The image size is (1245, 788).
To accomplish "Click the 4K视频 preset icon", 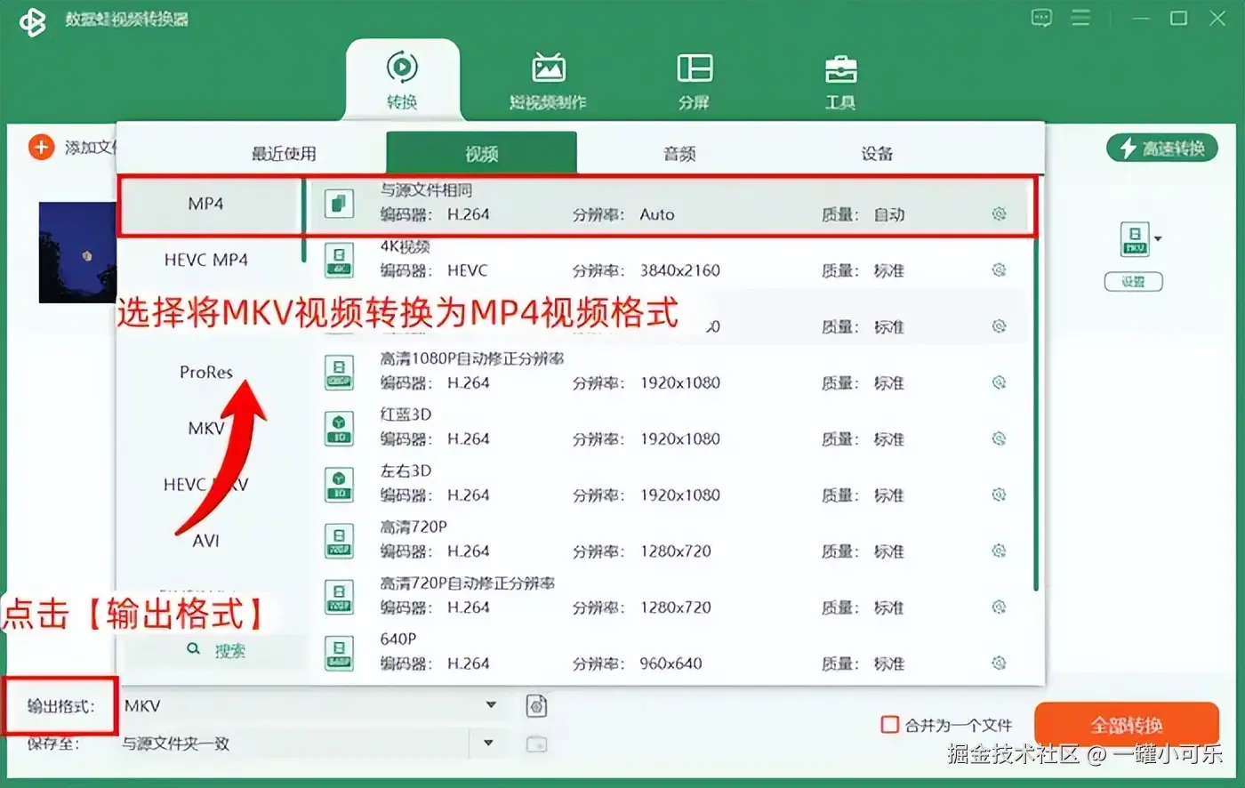I will tap(339, 260).
